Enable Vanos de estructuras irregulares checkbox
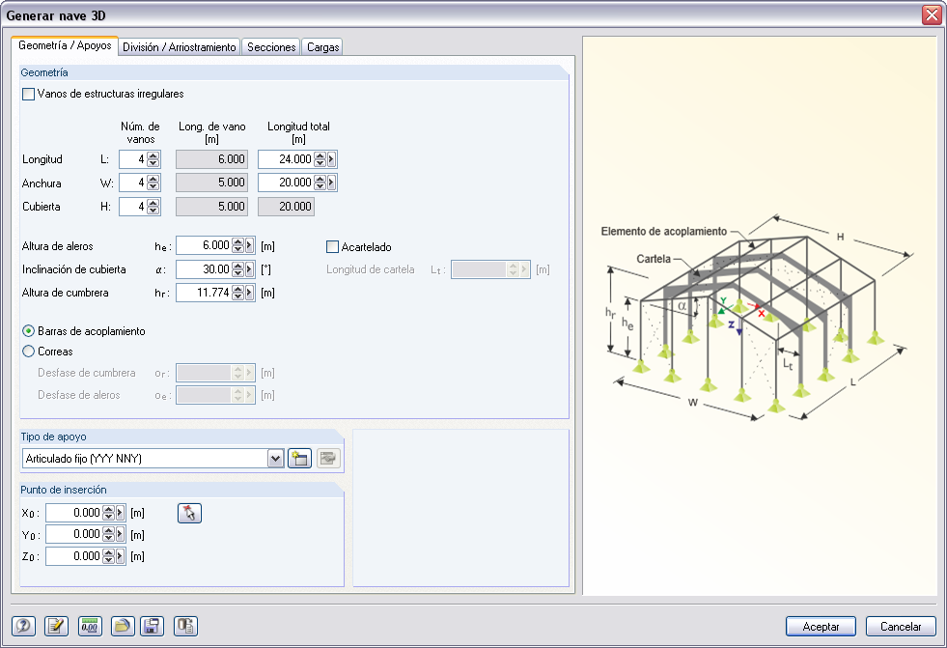 pos(28,95)
